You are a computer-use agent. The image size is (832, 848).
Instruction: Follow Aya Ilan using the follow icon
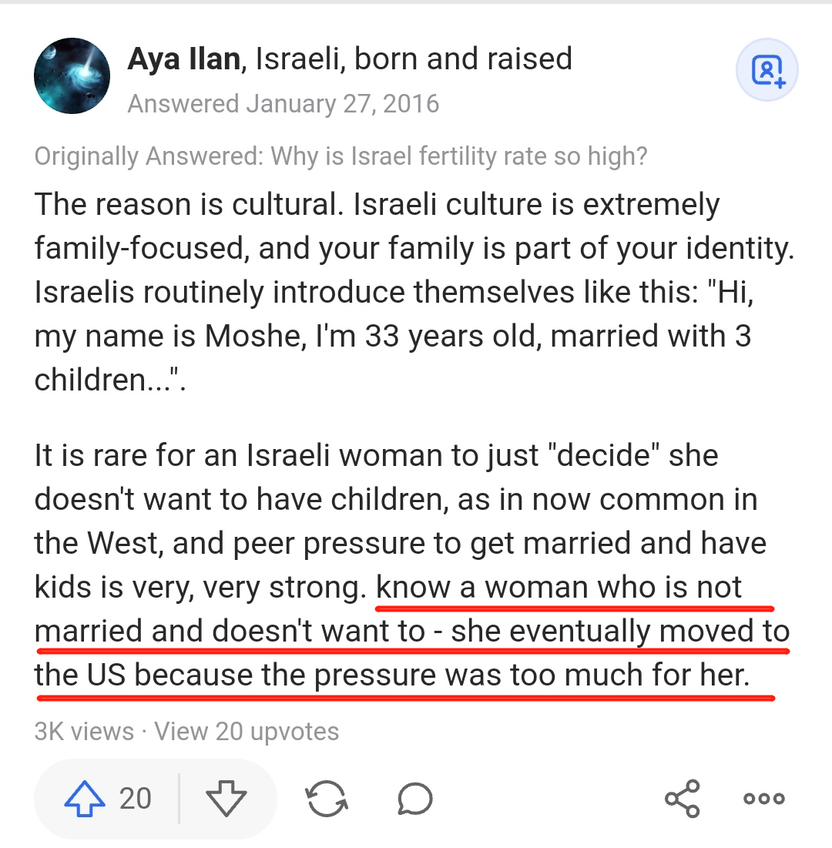(767, 71)
